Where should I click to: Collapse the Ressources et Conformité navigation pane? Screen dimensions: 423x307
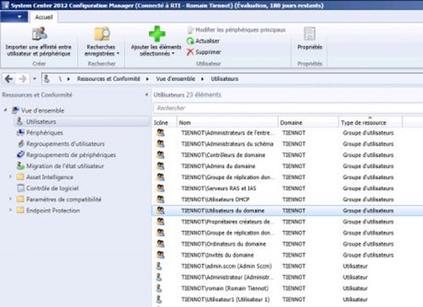coord(146,95)
